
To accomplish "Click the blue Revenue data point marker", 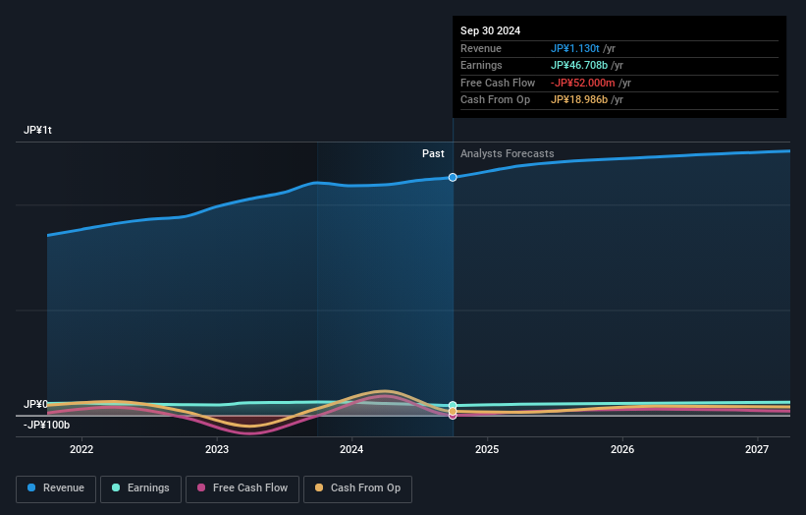I will (x=453, y=178).
